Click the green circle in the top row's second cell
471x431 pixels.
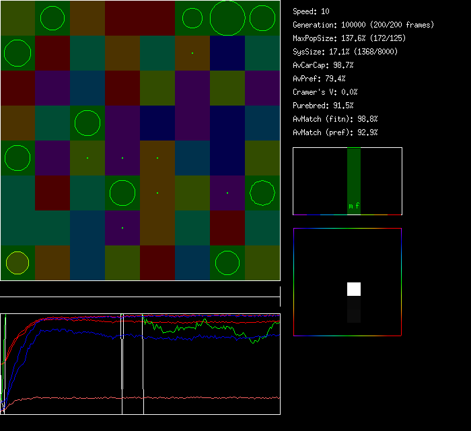[x=52, y=18]
